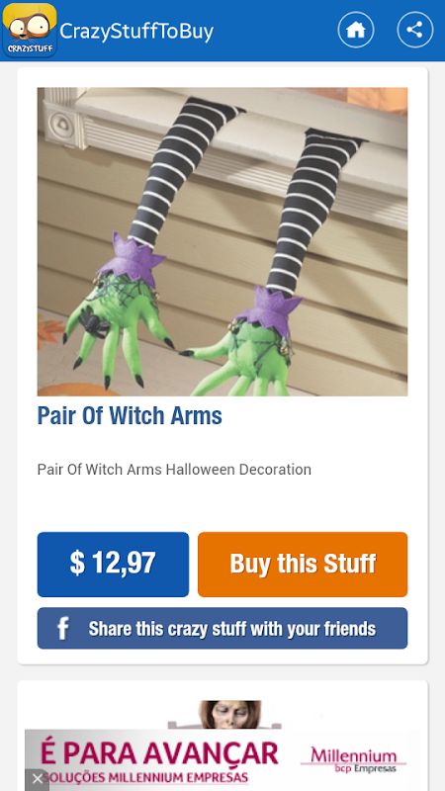Screen dimensions: 445x791
Task: Click the Pair Of Witch Arms heading
Action: pos(130,415)
